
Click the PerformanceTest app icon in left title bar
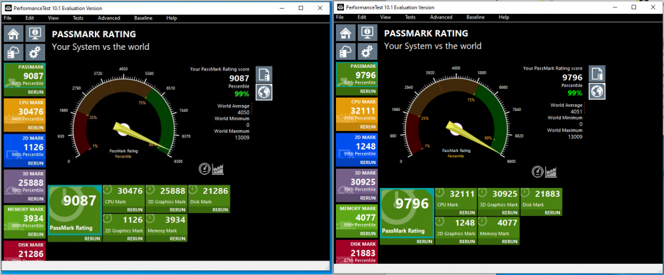pyautogui.click(x=9, y=8)
